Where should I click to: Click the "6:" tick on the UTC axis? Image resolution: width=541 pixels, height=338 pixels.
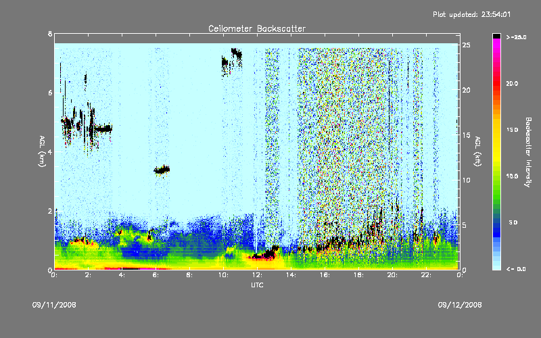pos(156,275)
